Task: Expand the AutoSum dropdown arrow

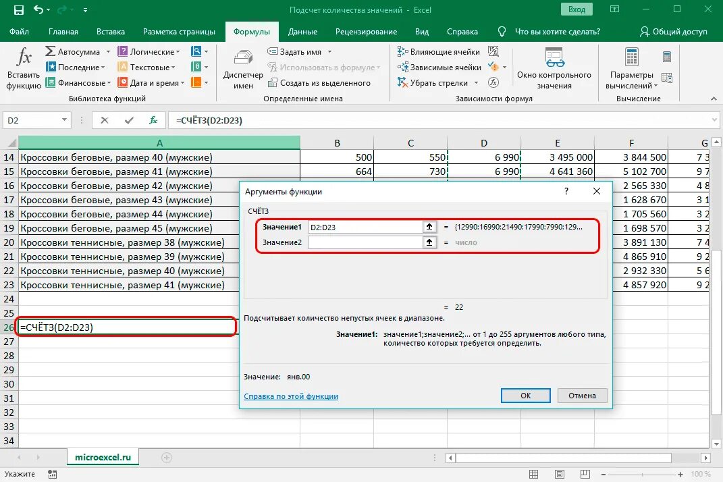Action: point(109,52)
